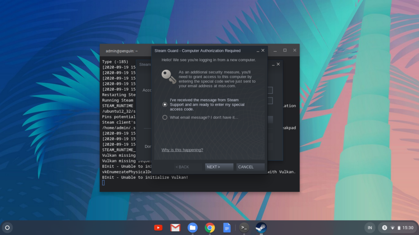Open the Files app on the shelf
Viewport: 419px width, 235px height.
(192, 228)
